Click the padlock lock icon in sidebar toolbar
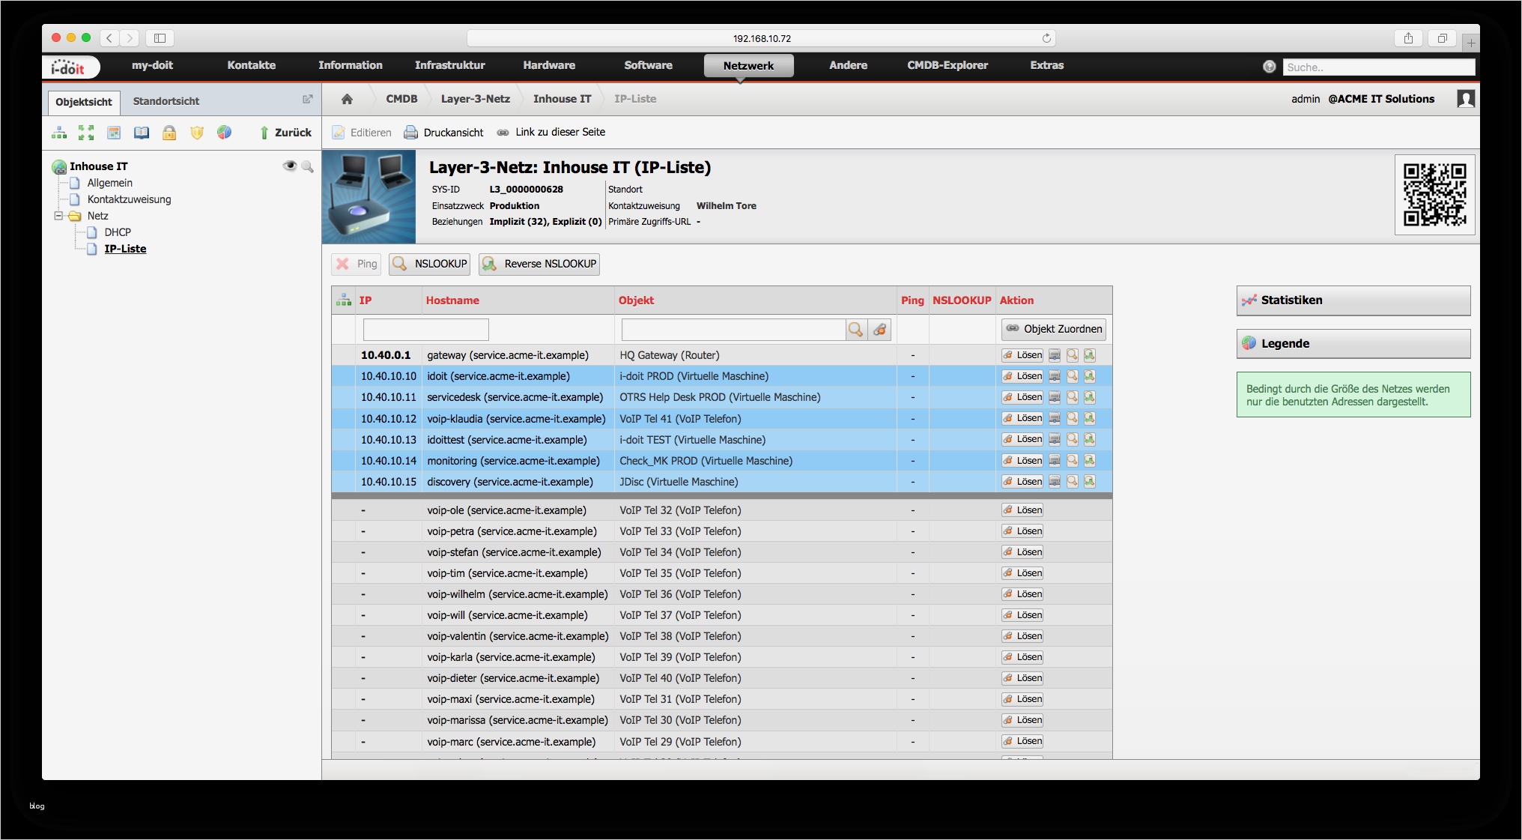The image size is (1522, 840). (169, 133)
